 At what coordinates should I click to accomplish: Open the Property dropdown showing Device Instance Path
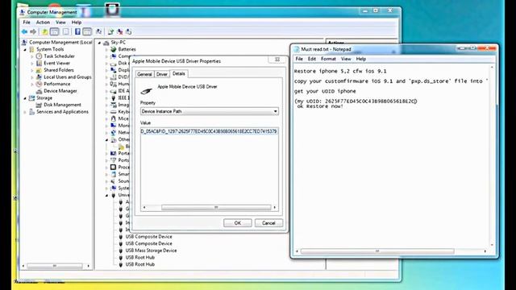coord(210,111)
